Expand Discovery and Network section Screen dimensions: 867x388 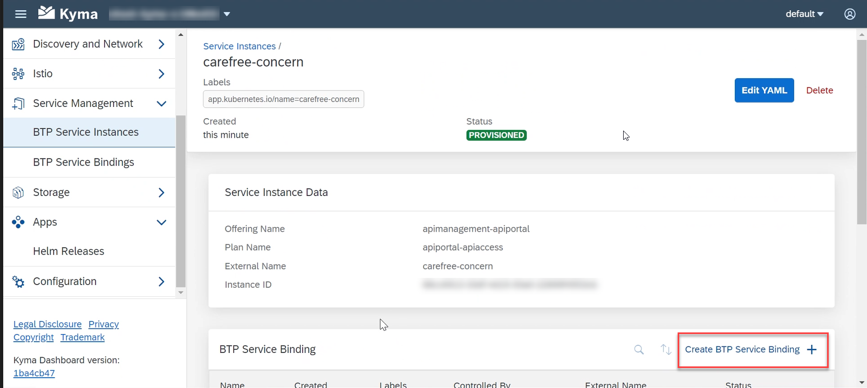click(x=161, y=44)
